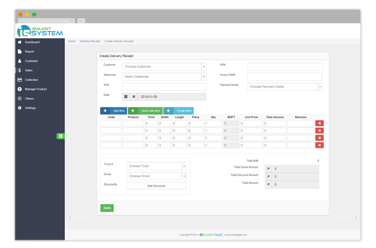
Task: Click the Manage Product icon
Action: point(20,89)
